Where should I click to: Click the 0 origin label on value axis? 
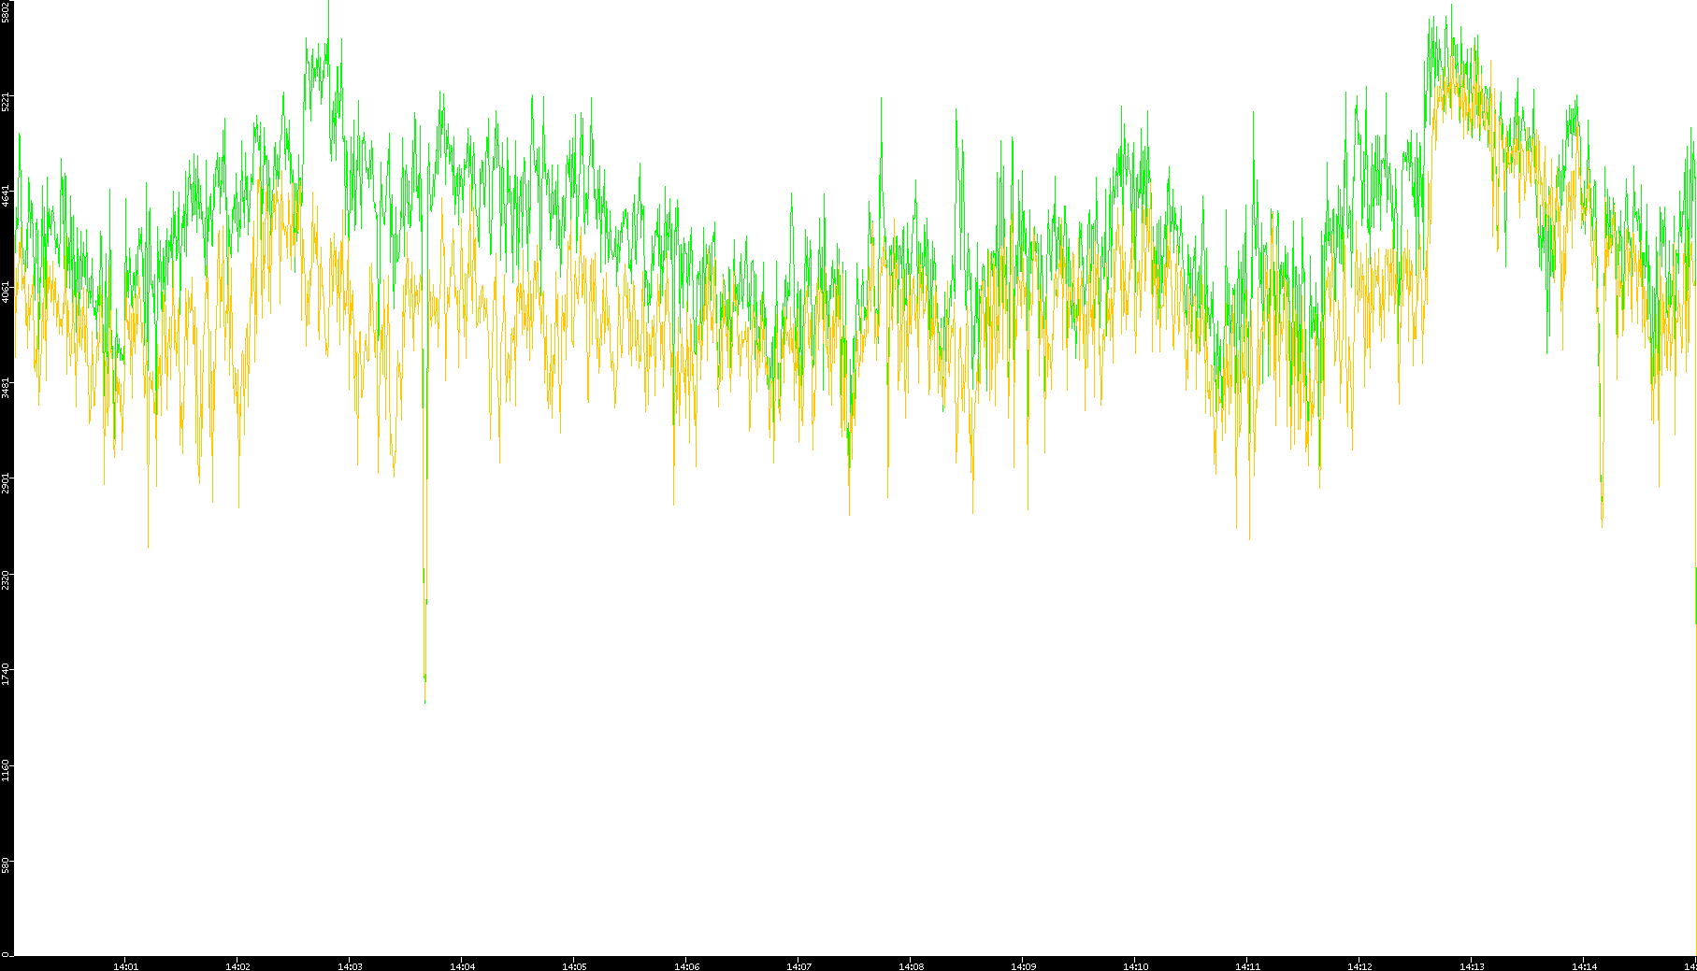pos(7,954)
